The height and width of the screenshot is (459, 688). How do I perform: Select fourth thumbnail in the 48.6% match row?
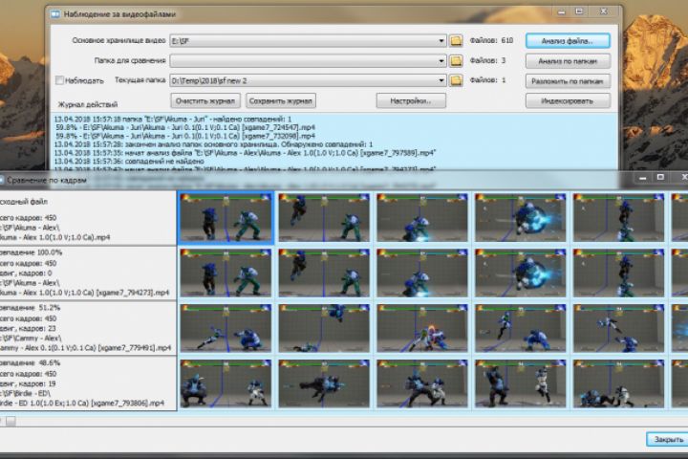pyautogui.click(x=521, y=383)
